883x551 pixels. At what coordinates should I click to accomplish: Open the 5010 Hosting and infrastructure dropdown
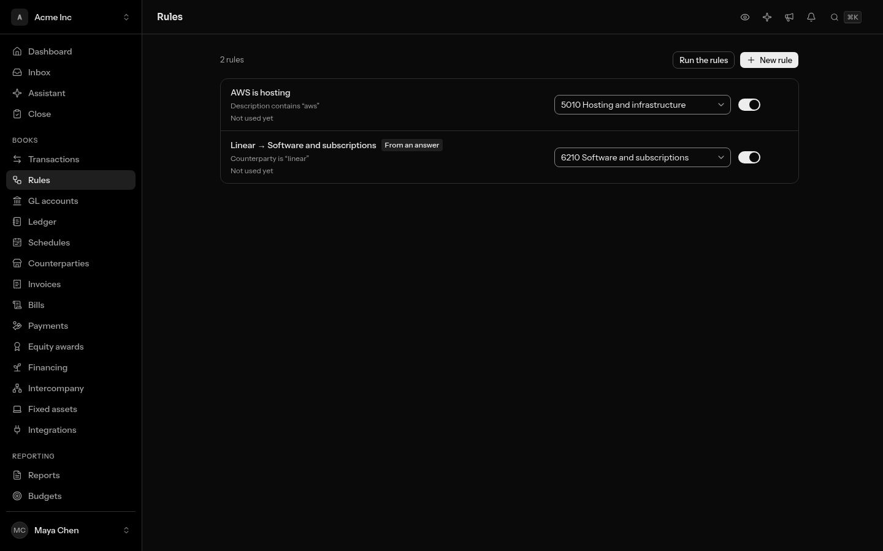(642, 105)
